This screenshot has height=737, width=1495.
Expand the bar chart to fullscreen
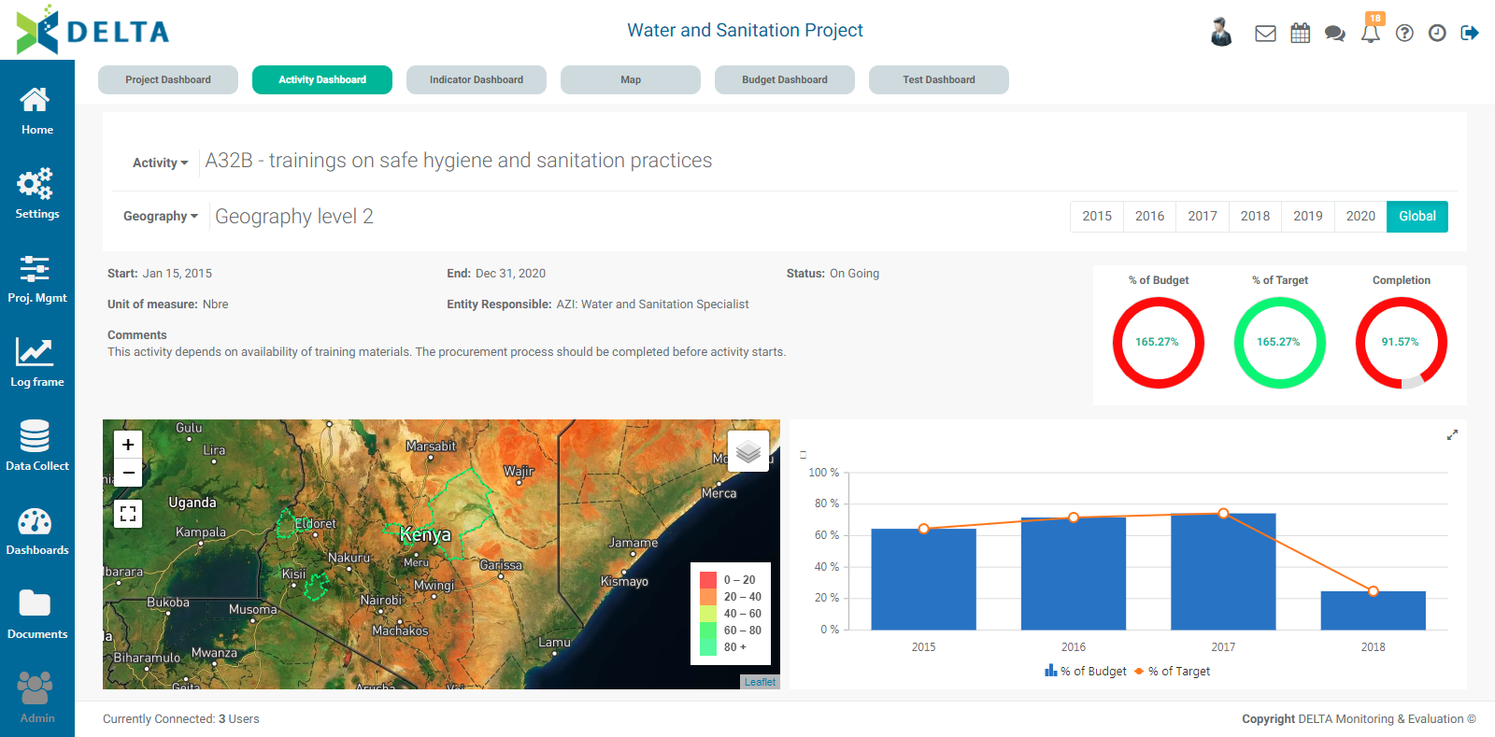1452,435
